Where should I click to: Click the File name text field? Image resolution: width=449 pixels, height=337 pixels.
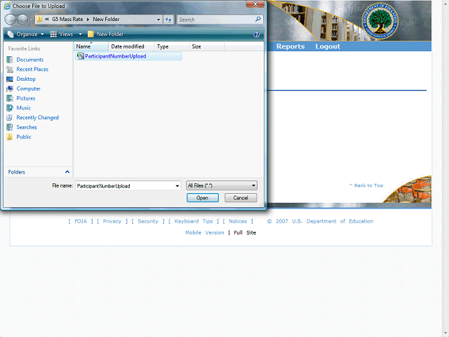point(125,186)
